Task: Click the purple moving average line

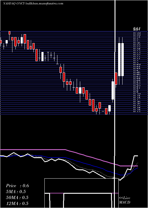Action: click(69, 151)
